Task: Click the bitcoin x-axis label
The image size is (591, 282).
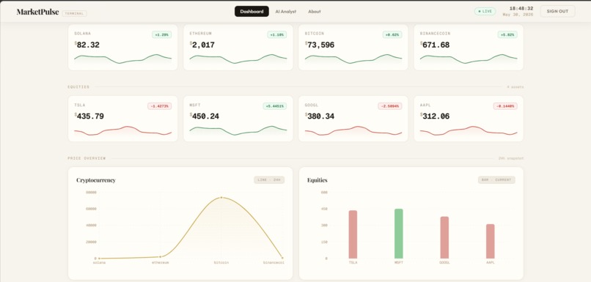Action: click(x=221, y=262)
